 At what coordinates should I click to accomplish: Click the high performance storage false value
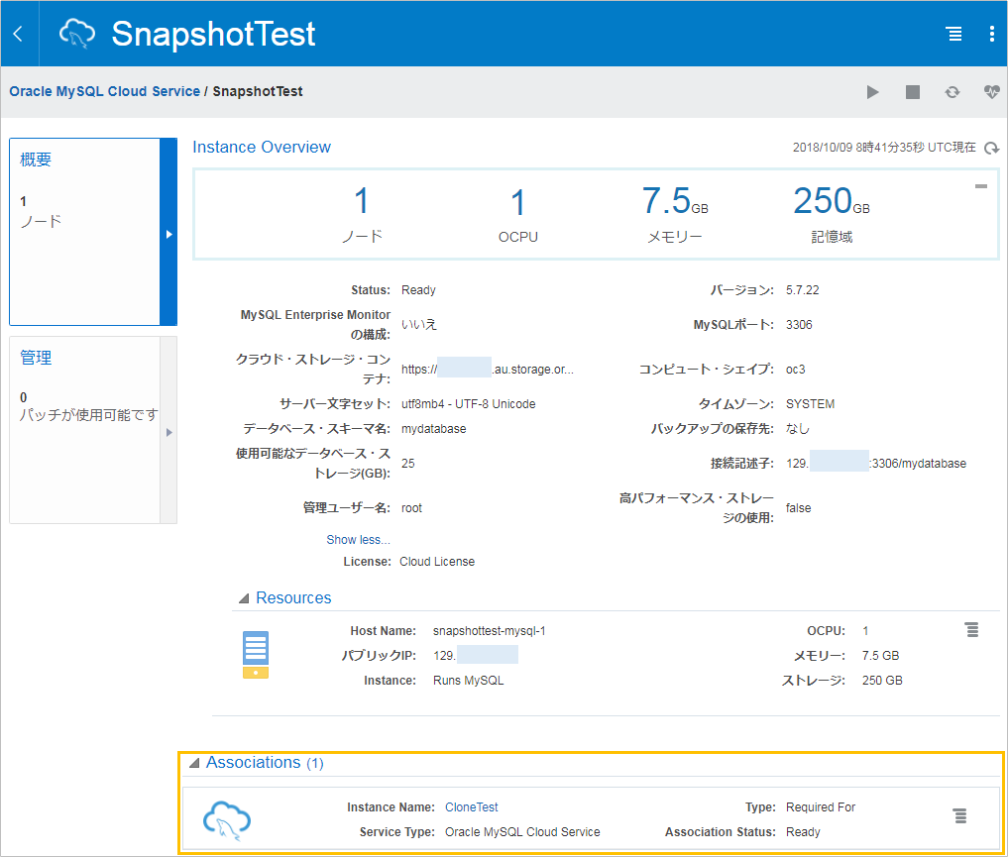(x=799, y=508)
